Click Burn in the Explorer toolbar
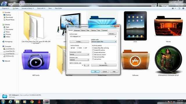The width and height of the screenshot is (186, 104). [x=50, y=8]
